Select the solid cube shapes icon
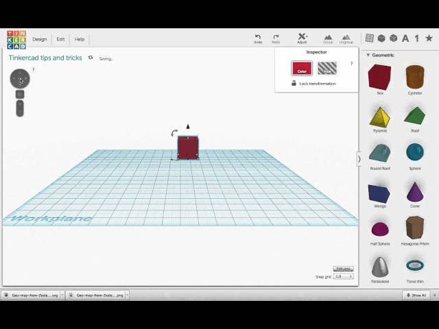Screen dimensions: 439x329 coord(381,38)
